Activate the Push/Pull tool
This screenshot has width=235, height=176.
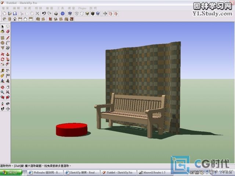[8, 54]
